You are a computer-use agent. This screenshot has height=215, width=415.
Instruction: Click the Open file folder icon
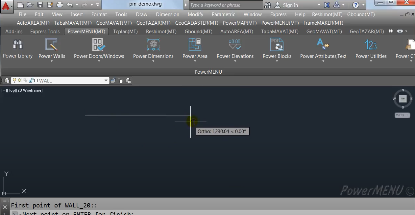tap(30, 5)
